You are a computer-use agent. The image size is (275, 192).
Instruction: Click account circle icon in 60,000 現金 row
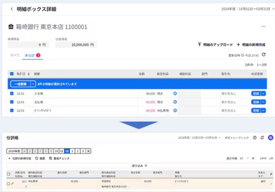(175, 93)
